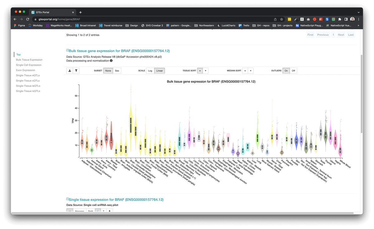This screenshot has width=374, height=229.
Task: Click the data processing info icon
Action: (x=111, y=61)
